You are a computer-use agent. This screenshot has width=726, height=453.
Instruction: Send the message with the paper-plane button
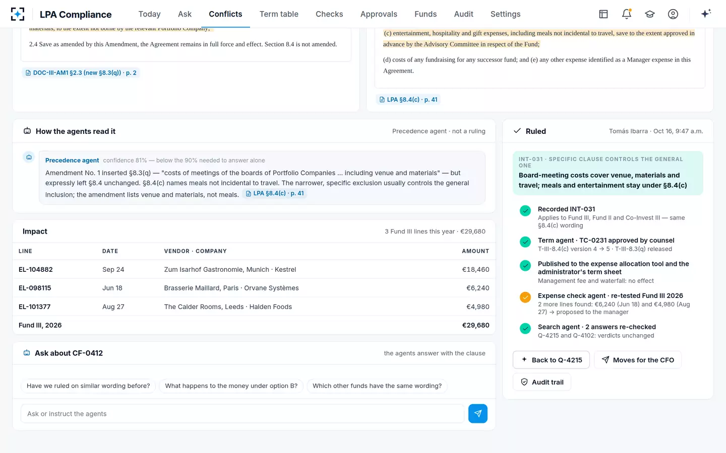tap(478, 414)
